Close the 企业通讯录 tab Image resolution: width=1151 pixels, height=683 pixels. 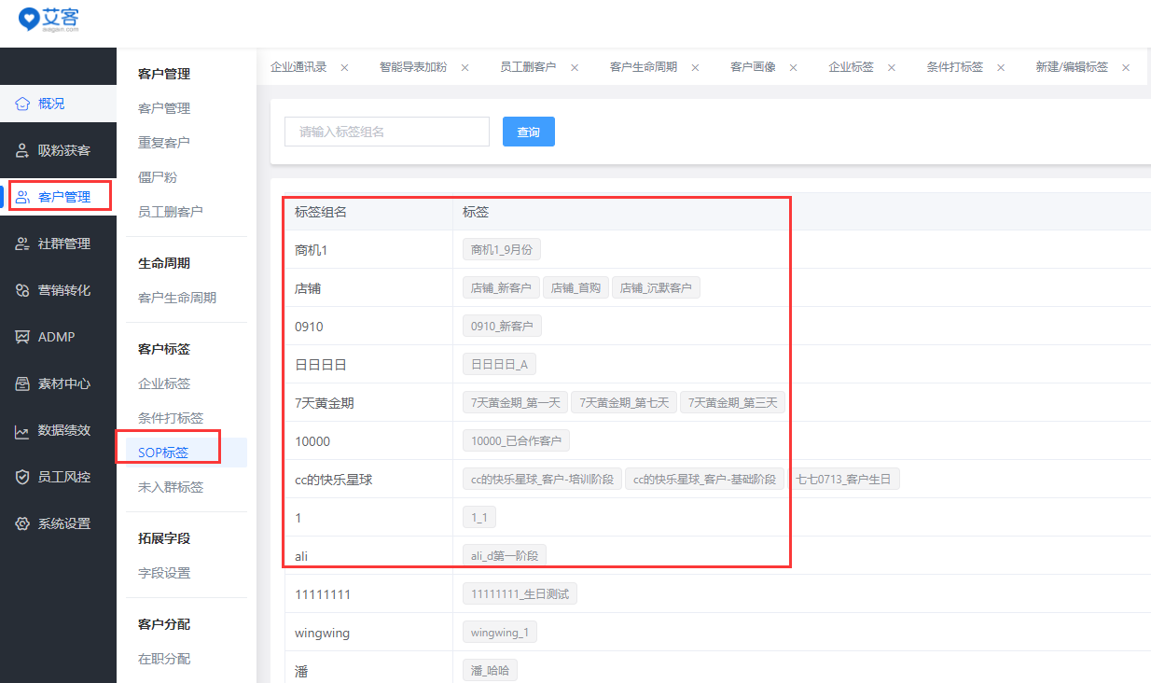point(344,67)
